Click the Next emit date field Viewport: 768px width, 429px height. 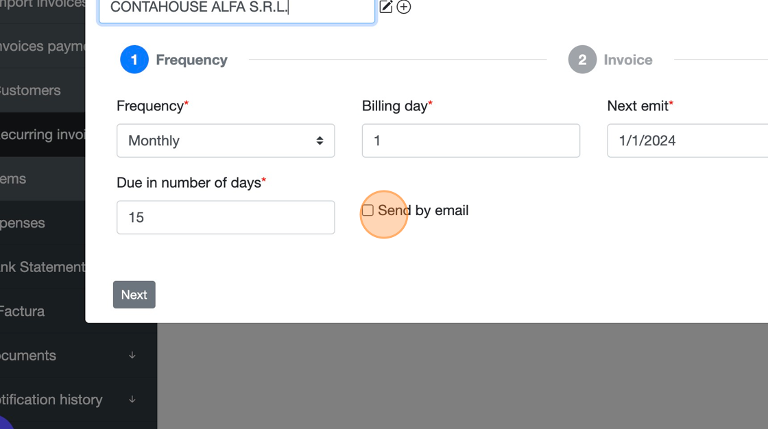pyautogui.click(x=687, y=140)
